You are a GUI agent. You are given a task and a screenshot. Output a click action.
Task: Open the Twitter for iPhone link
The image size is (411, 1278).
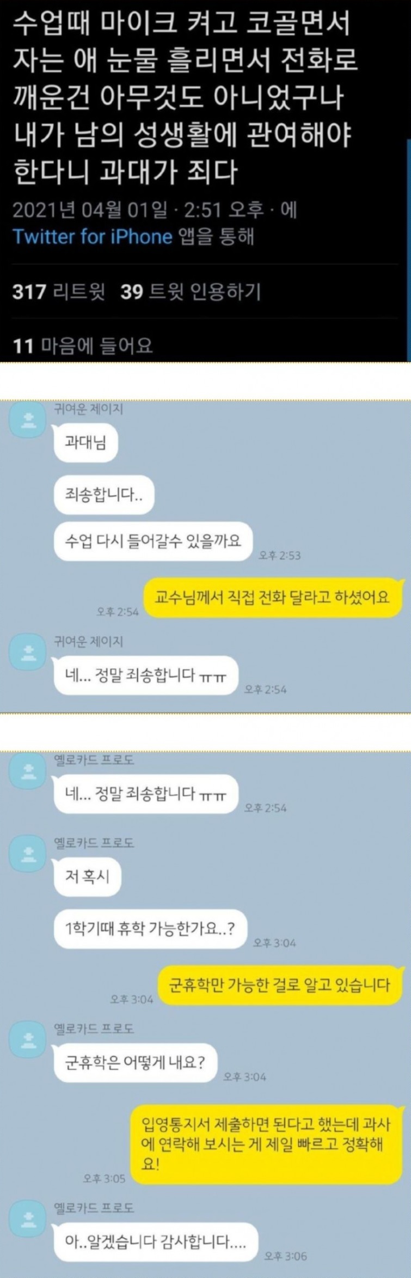pyautogui.click(x=92, y=237)
